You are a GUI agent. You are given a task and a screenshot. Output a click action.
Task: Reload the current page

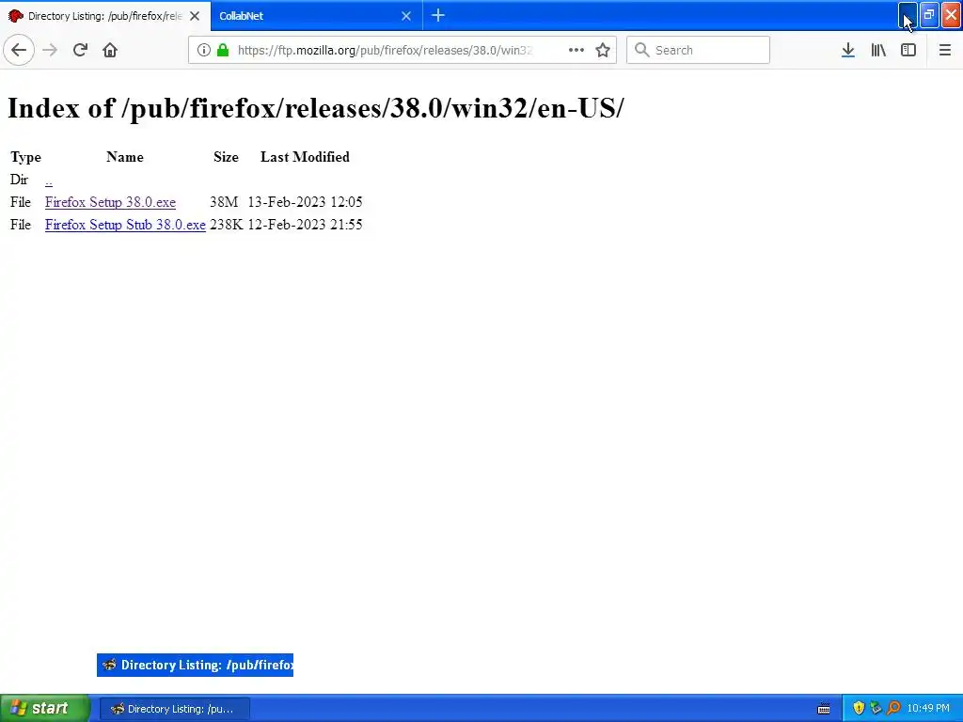(80, 50)
